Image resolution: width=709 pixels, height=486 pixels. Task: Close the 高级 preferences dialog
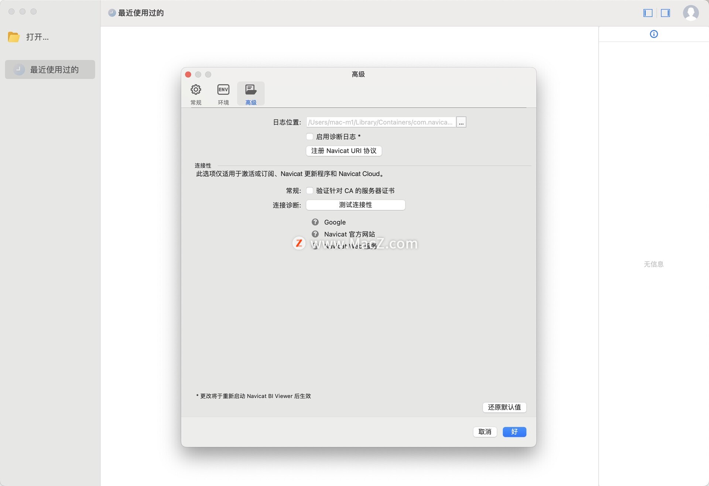[188, 75]
